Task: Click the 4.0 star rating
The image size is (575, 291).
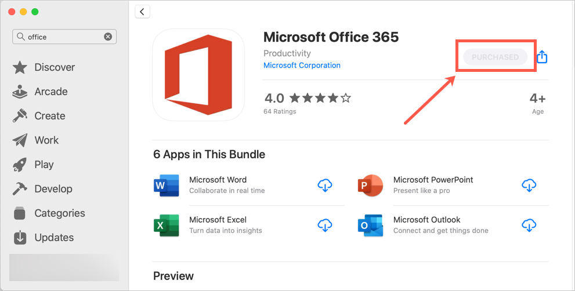Action: tap(308, 98)
